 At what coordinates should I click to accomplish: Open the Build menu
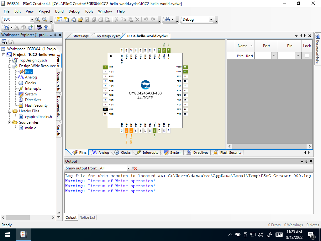coord(59,11)
